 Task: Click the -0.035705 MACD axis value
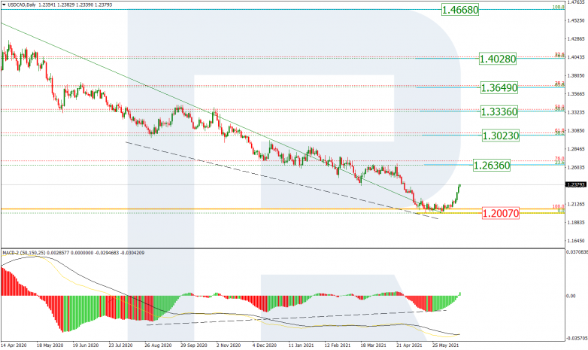pos(577,339)
